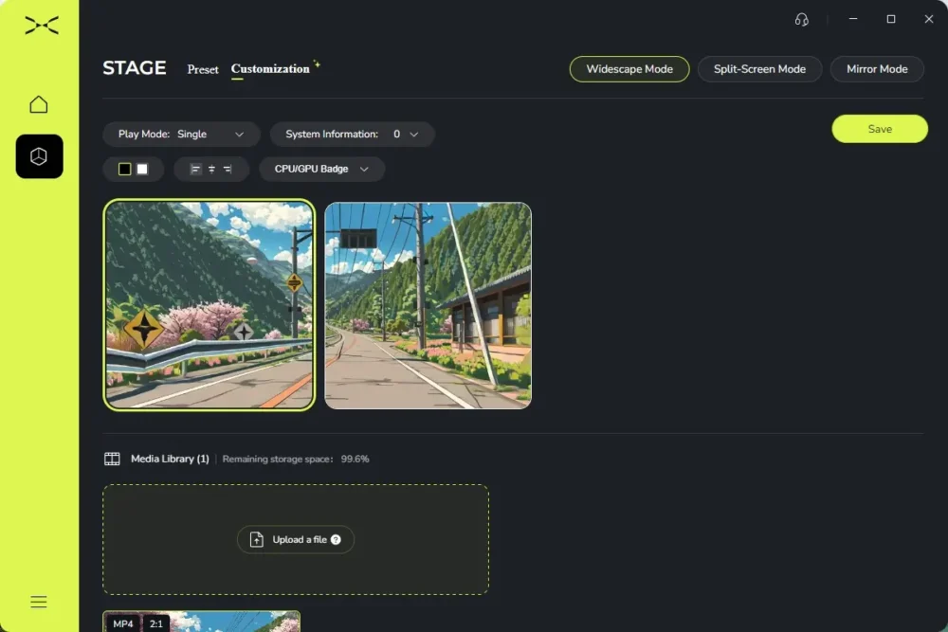Open the upload help question mark

tap(336, 539)
